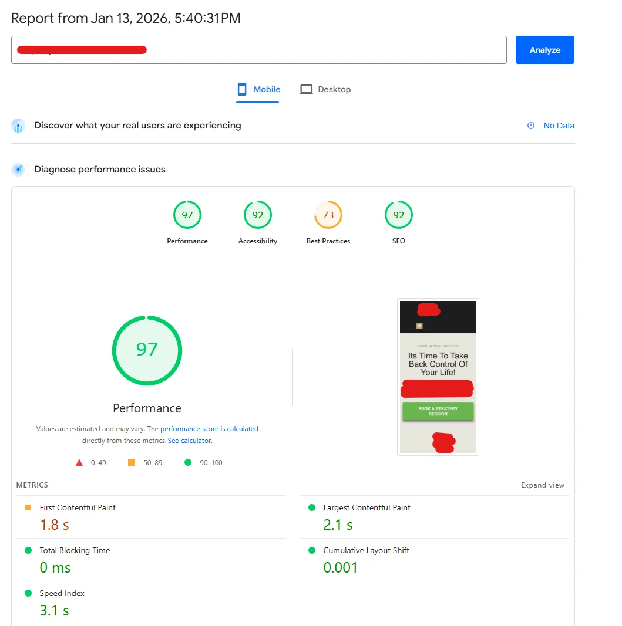
Task: Open the Best Practices score gauge showing 73
Action: pos(328,215)
